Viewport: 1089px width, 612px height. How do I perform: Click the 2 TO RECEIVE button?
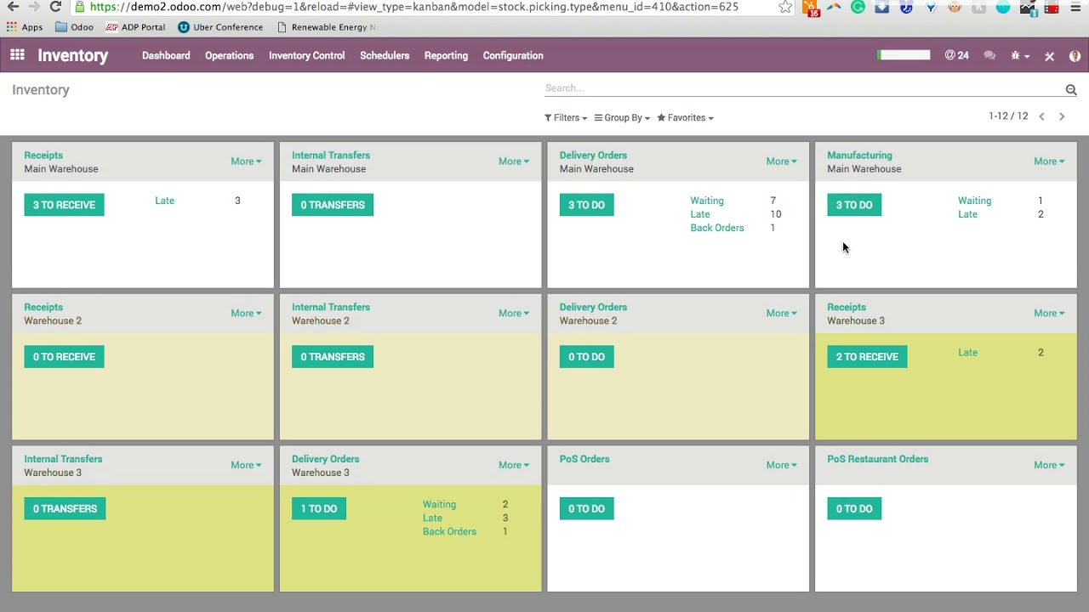867,356
